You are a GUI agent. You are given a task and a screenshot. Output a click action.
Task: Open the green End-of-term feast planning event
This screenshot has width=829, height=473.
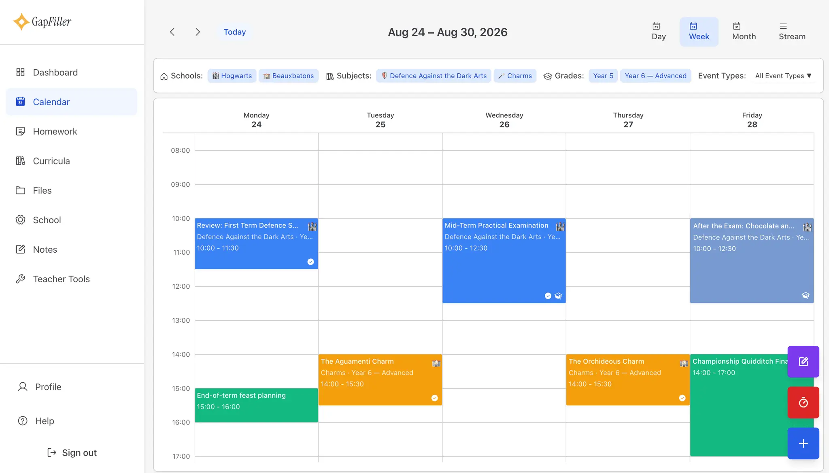(256, 405)
